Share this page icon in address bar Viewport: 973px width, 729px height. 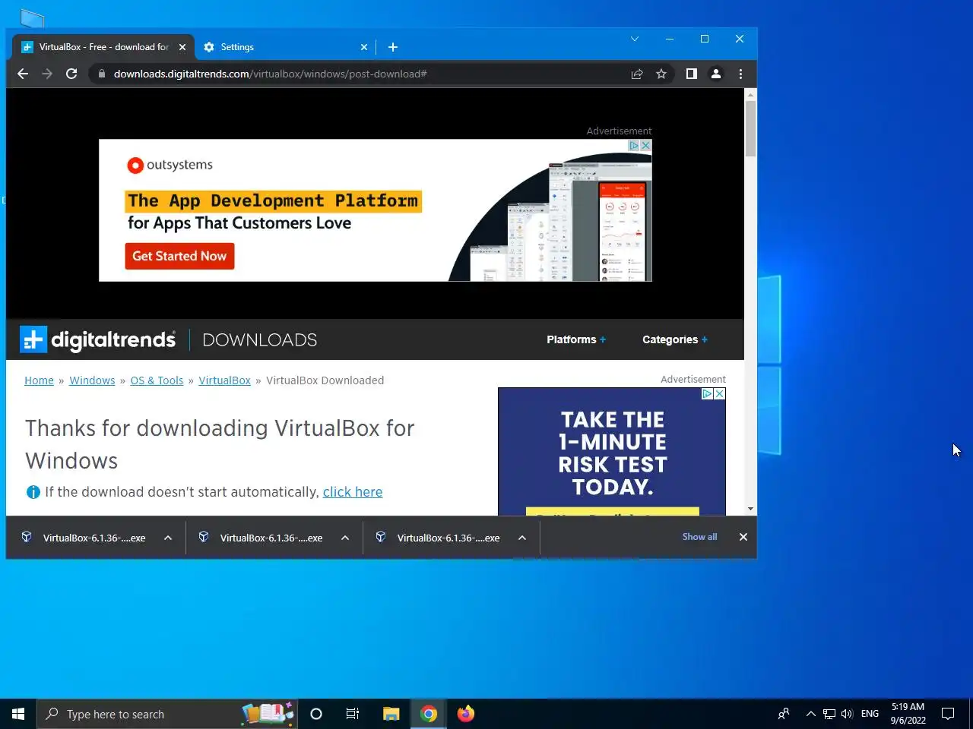[x=637, y=74]
